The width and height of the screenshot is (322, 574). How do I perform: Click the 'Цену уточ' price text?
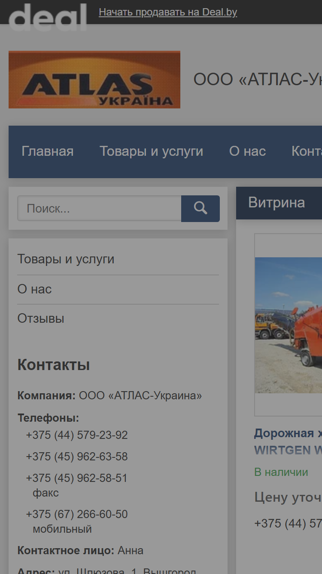(x=288, y=497)
